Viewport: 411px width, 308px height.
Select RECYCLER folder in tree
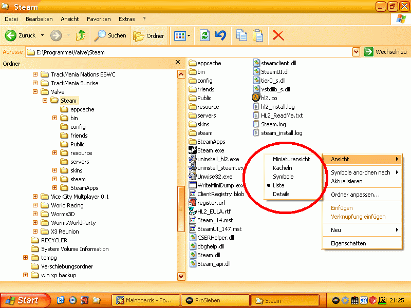tap(54, 240)
